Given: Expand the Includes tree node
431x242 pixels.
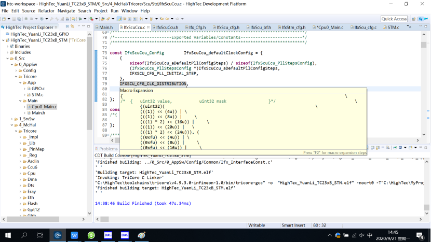Looking at the screenshot, I should point(8,52).
